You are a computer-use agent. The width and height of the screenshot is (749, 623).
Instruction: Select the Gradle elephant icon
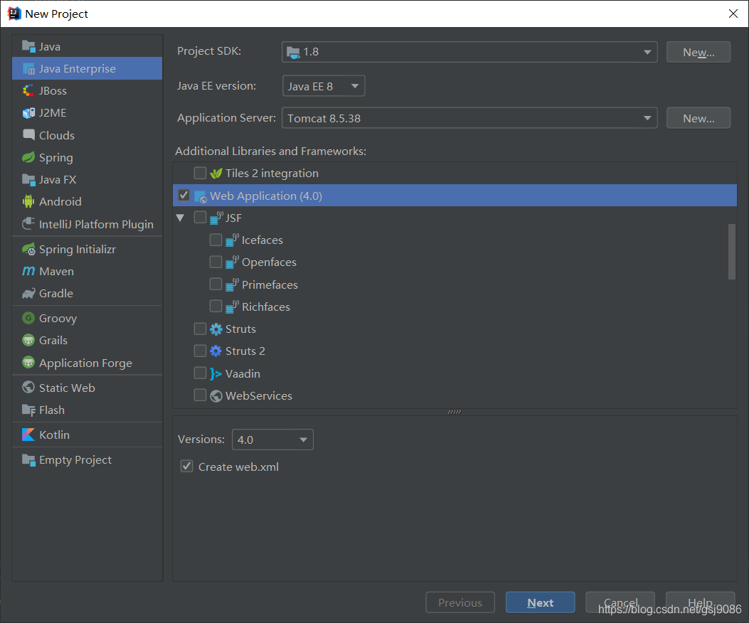(x=28, y=293)
